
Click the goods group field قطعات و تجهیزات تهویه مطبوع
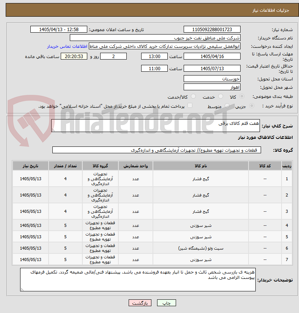coord(157,150)
